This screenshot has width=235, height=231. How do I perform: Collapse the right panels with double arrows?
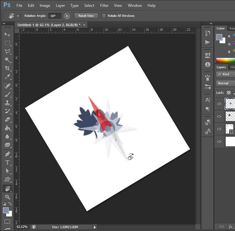[211, 23]
